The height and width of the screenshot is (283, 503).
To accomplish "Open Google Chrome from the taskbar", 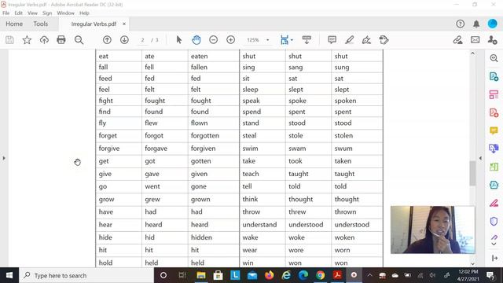I will (320, 275).
